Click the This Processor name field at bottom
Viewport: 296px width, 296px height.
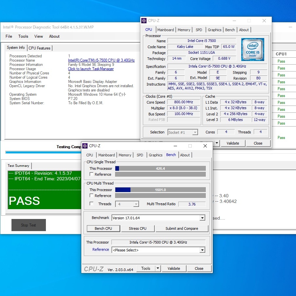pos(158,242)
